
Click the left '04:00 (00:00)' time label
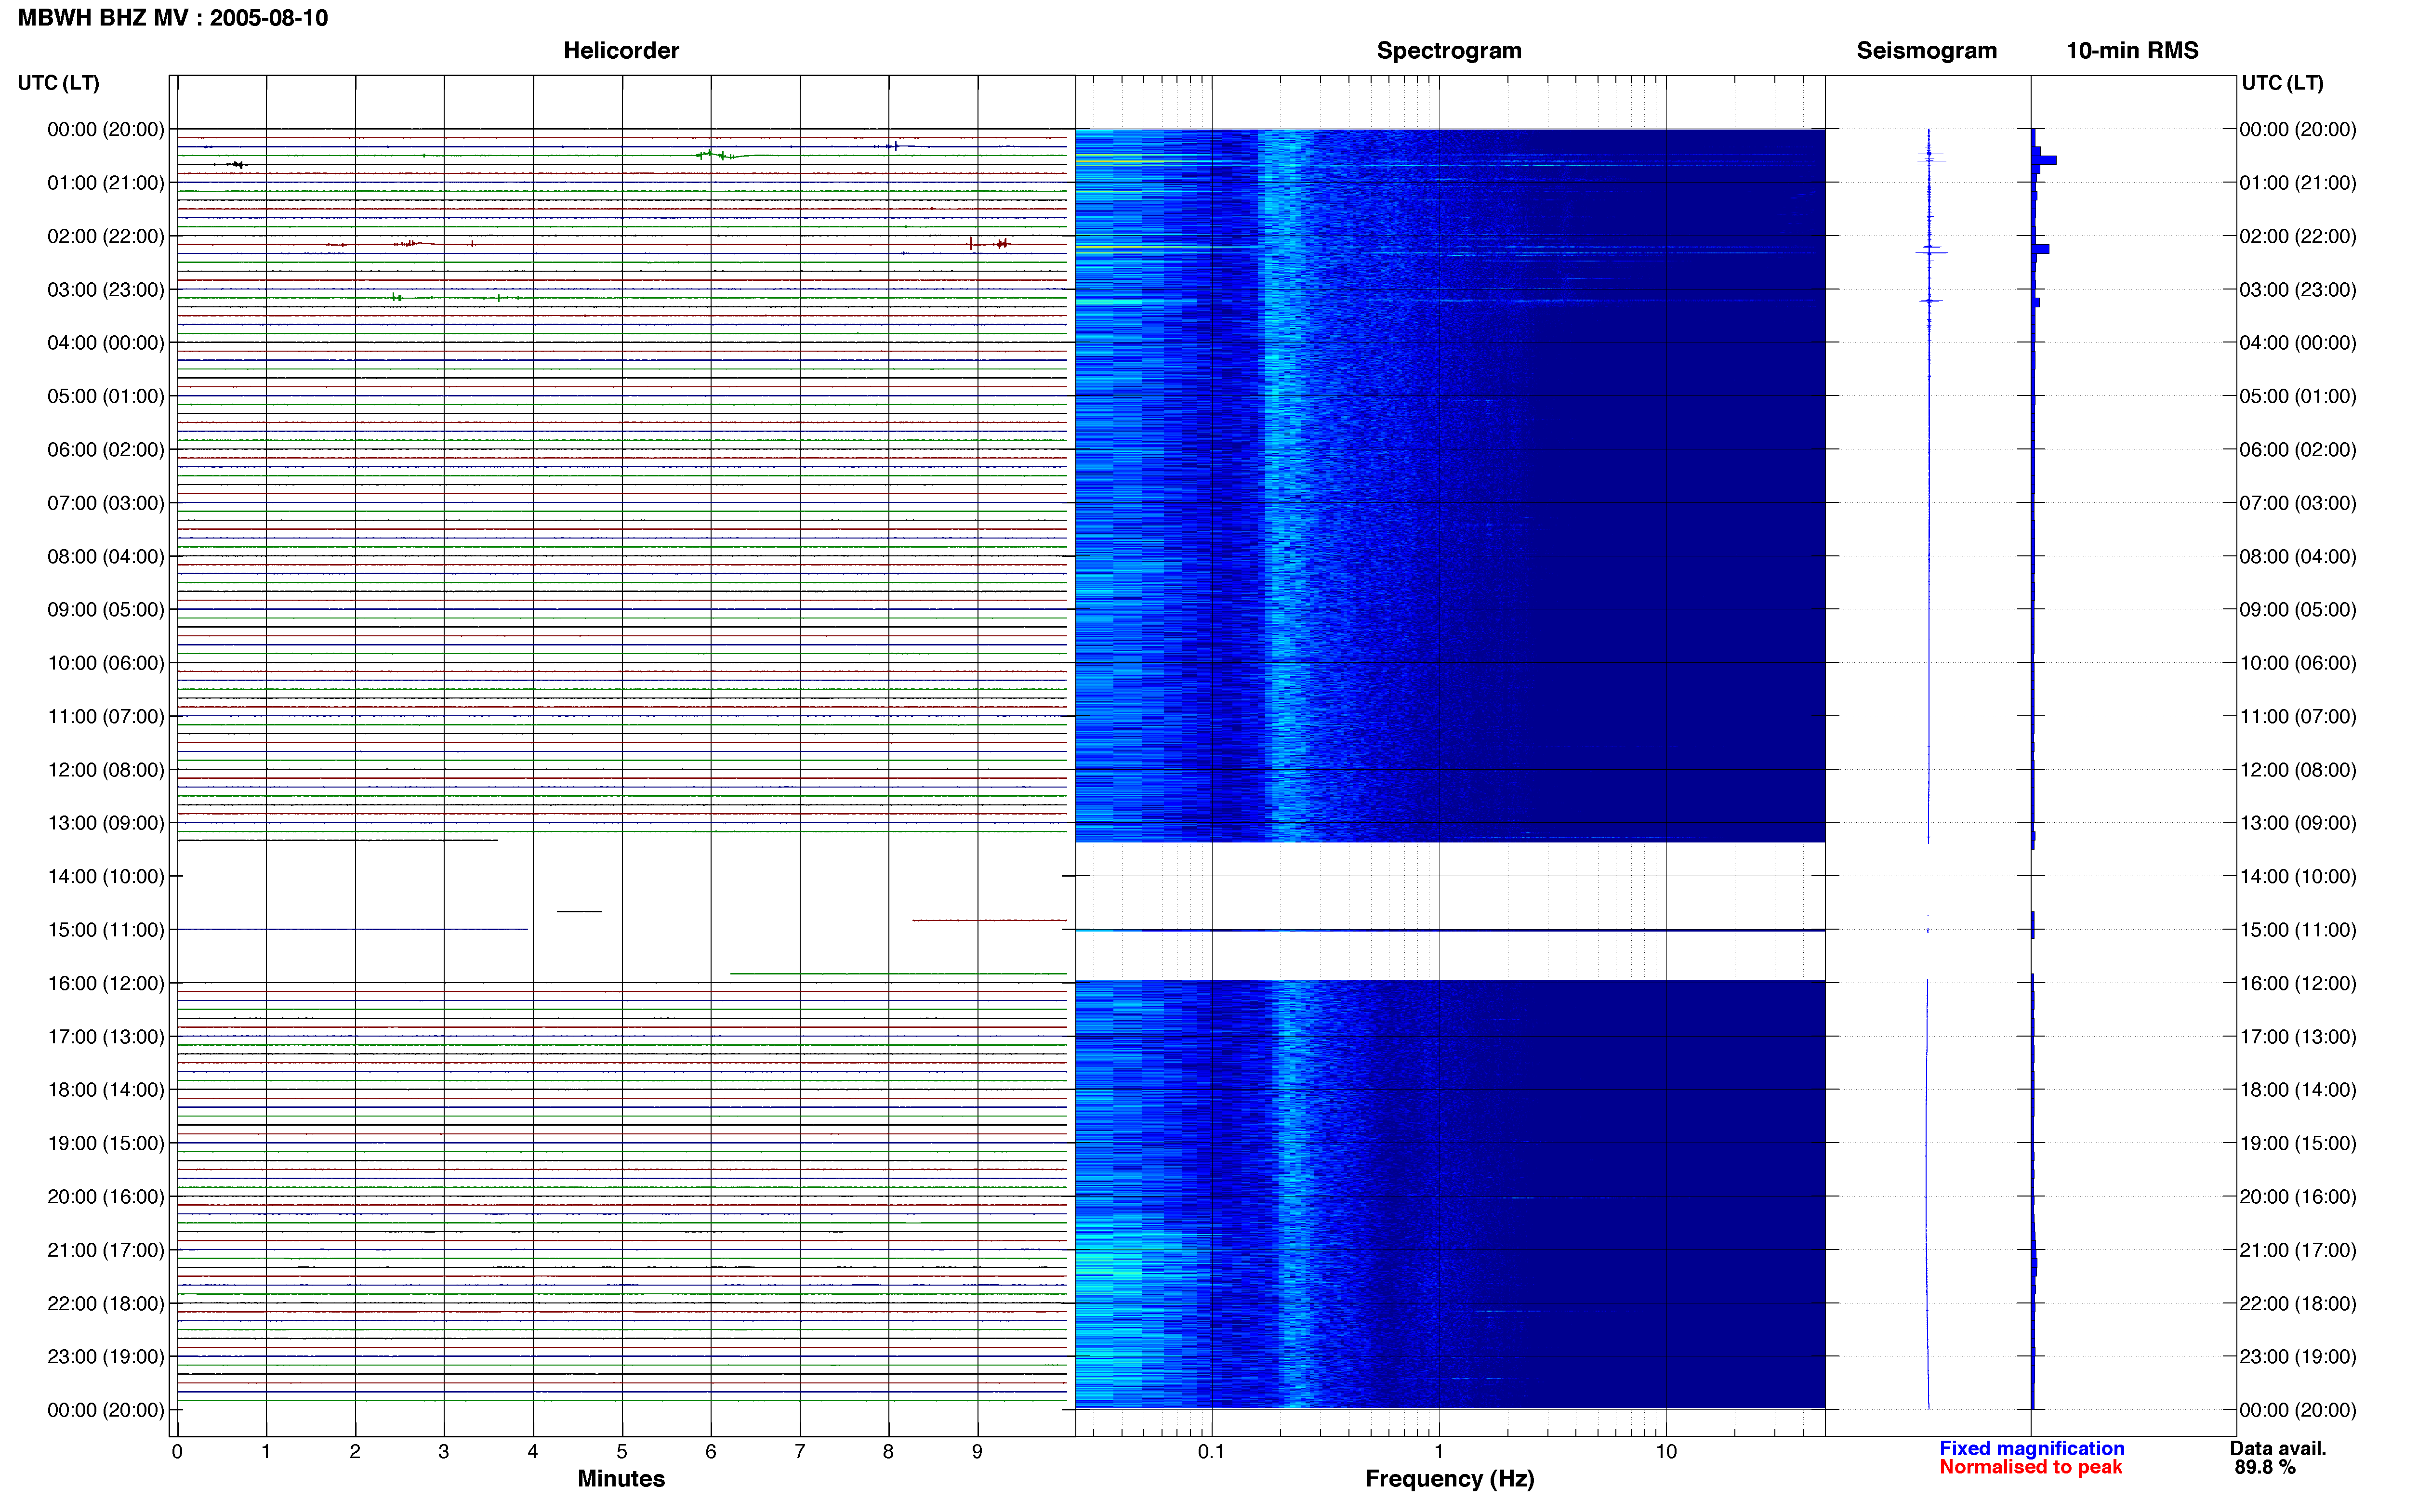(106, 343)
